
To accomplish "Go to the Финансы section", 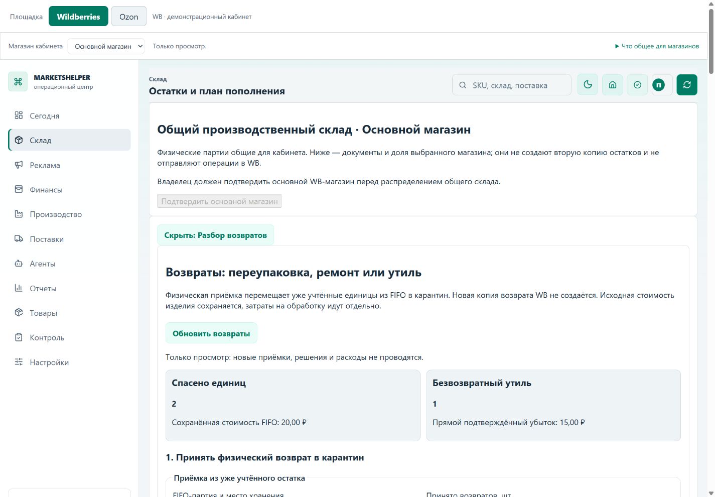I will pos(69,189).
